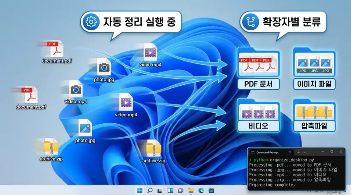Add a new tab in Command Prompt

tap(299, 152)
